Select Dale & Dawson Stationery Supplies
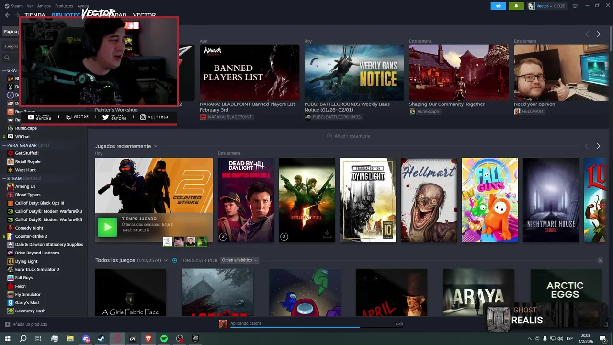The width and height of the screenshot is (613, 345). [49, 244]
